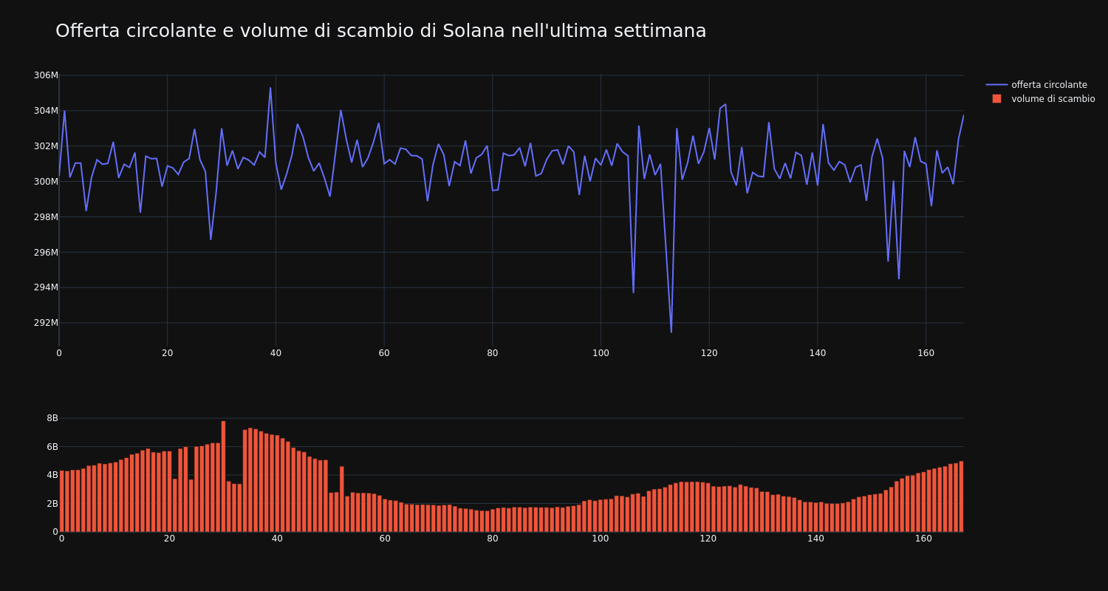
Task: Click the 2B label on volume axis
Action: pos(52,504)
